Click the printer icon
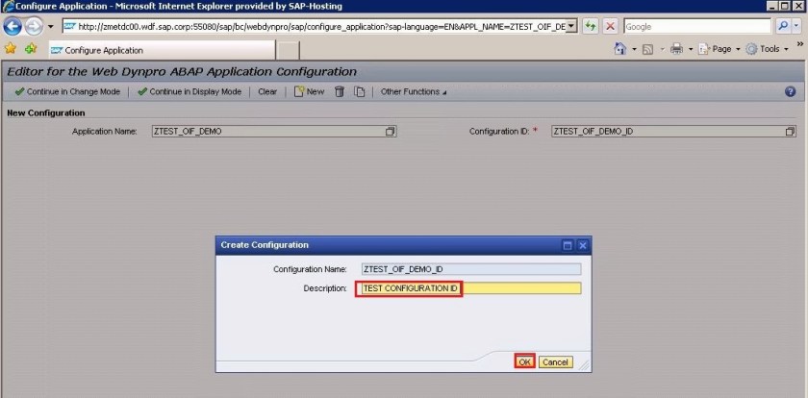The height and width of the screenshot is (398, 808). (676, 49)
